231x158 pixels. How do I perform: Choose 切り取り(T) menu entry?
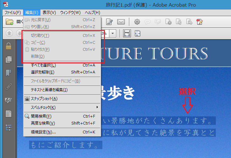tap(62, 35)
